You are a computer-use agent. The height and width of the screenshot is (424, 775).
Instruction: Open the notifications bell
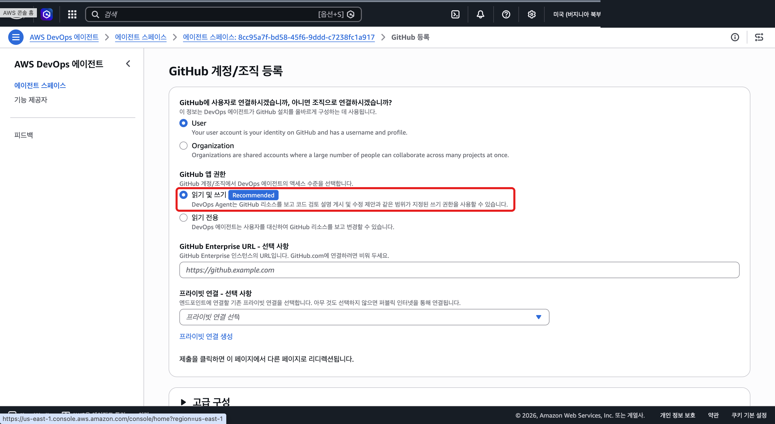481,14
